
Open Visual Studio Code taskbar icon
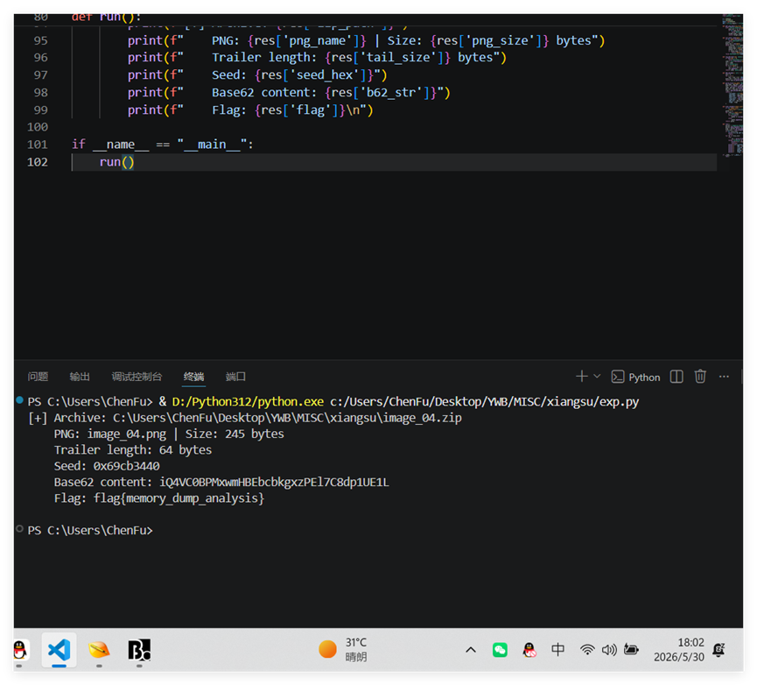[59, 650]
